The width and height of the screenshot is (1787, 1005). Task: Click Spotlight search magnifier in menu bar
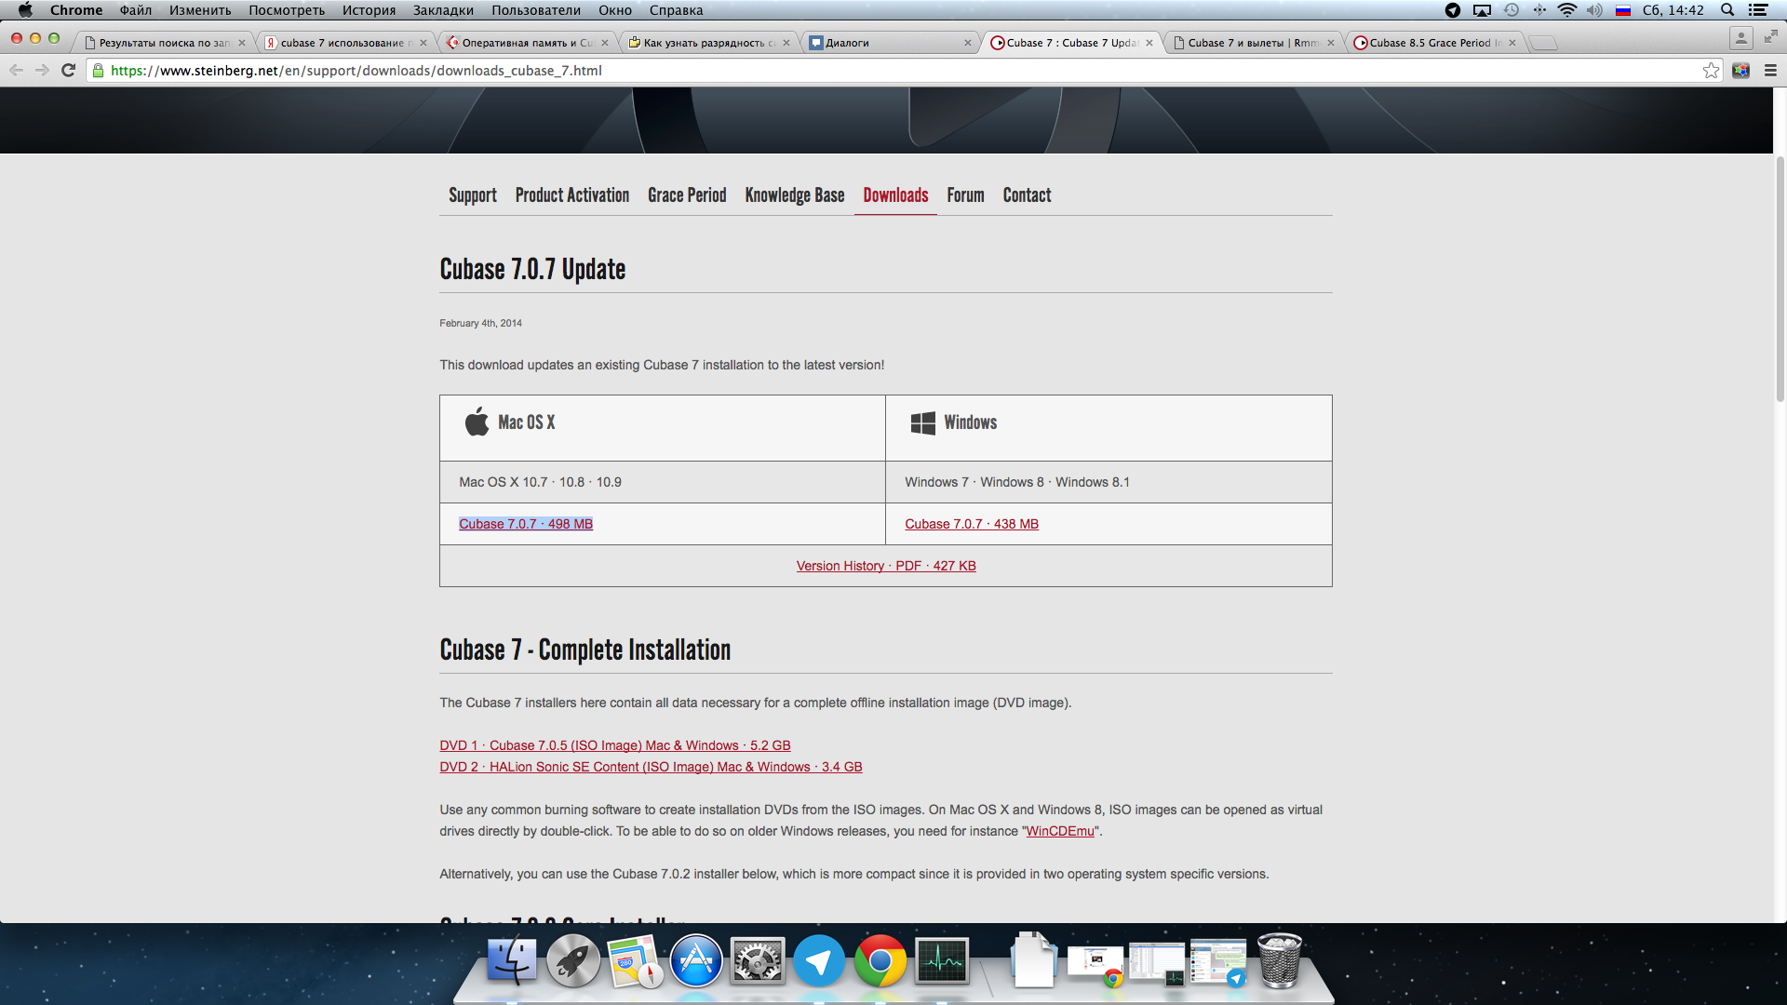point(1727,10)
